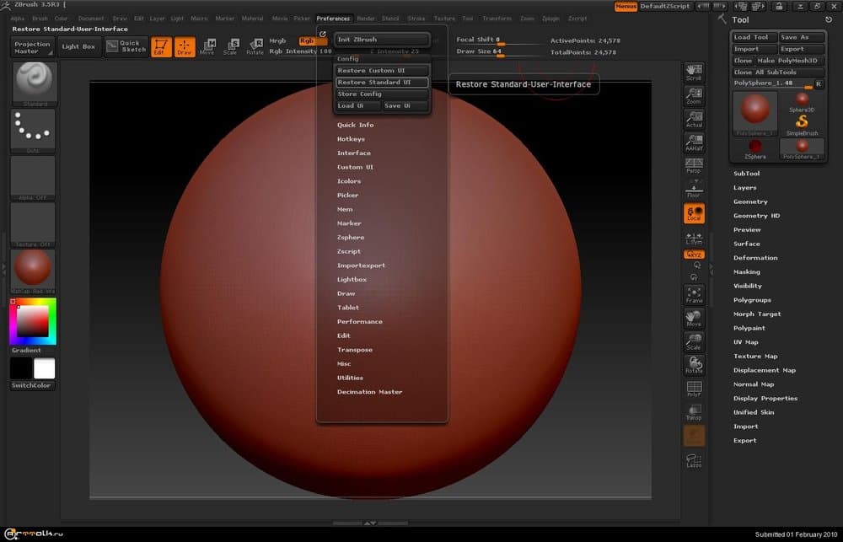Expand Deformation section
The height and width of the screenshot is (542, 843).
point(755,258)
